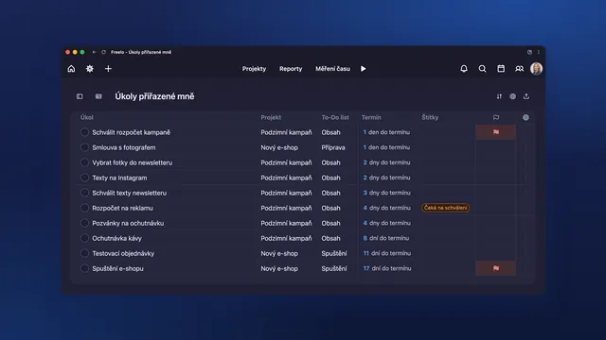Reload page with refresh icon
606x340 pixels.
[103, 52]
